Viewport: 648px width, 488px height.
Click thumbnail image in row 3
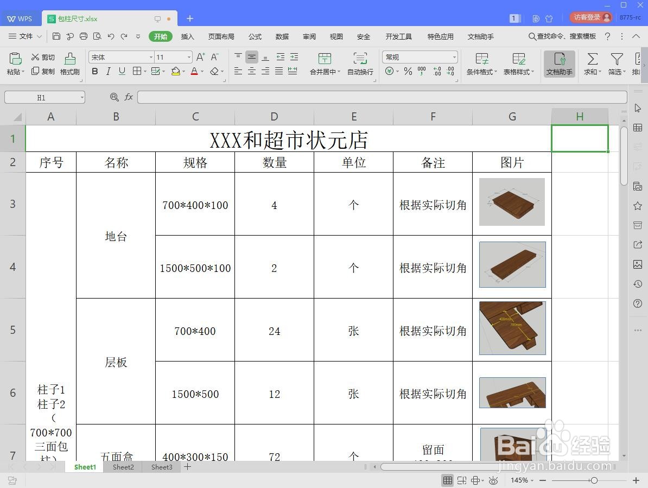512,202
